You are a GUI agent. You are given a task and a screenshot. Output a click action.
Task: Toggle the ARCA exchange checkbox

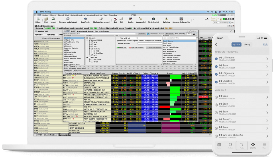[92, 46]
